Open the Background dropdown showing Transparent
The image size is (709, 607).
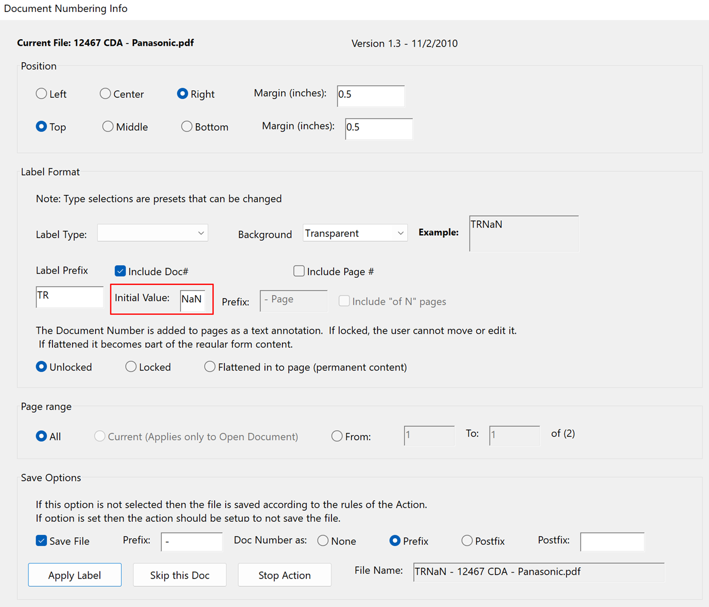pyautogui.click(x=354, y=233)
